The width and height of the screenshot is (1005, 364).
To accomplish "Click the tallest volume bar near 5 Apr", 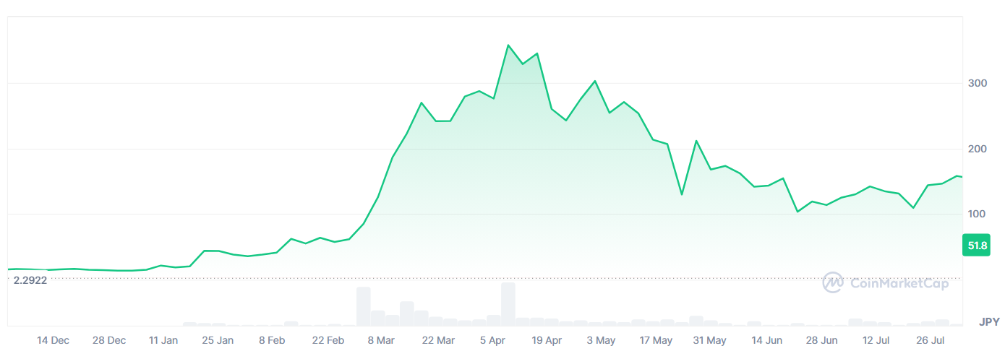I will pos(508,304).
